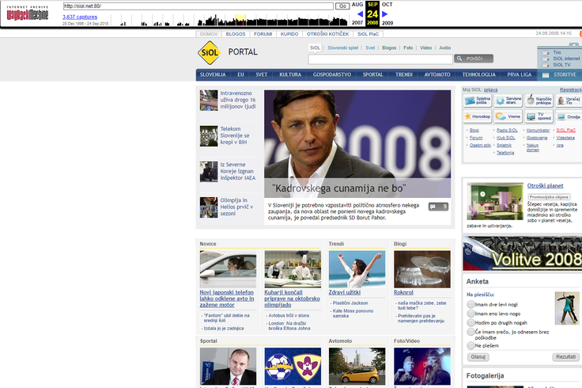
Task: Open AVTOMOTO in the navigation bar
Action: (x=437, y=74)
